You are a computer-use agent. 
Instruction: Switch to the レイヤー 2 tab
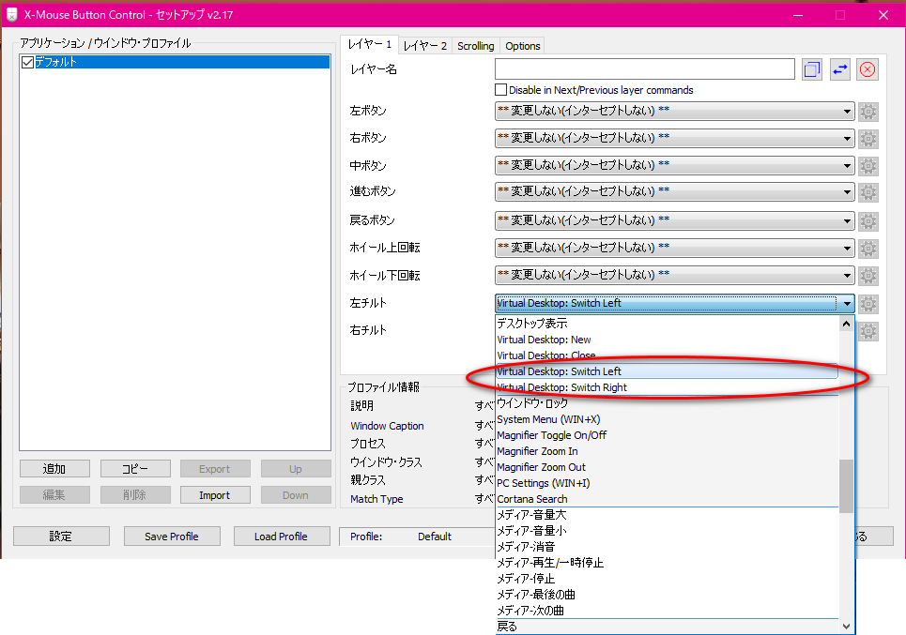pos(425,46)
